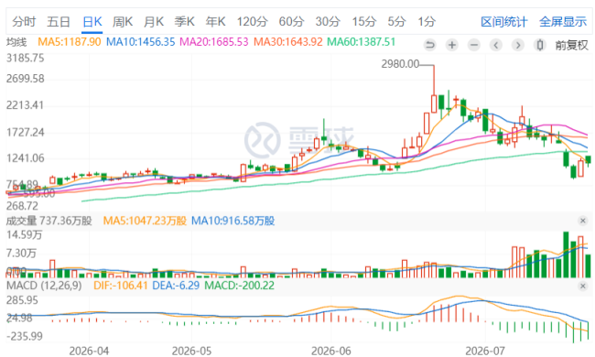
Task: Open MACD (12,26,9) indicator settings label
Action: pos(44,286)
